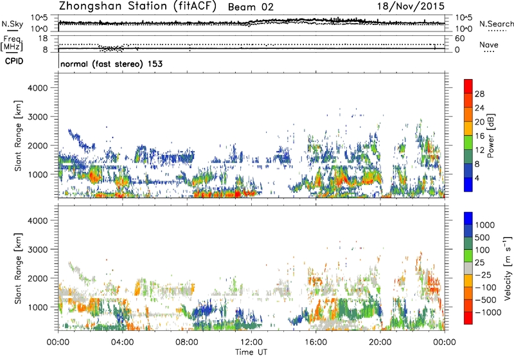514x356 pixels.
Task: Click the "12:00" time axis tick
Action: coord(251,343)
